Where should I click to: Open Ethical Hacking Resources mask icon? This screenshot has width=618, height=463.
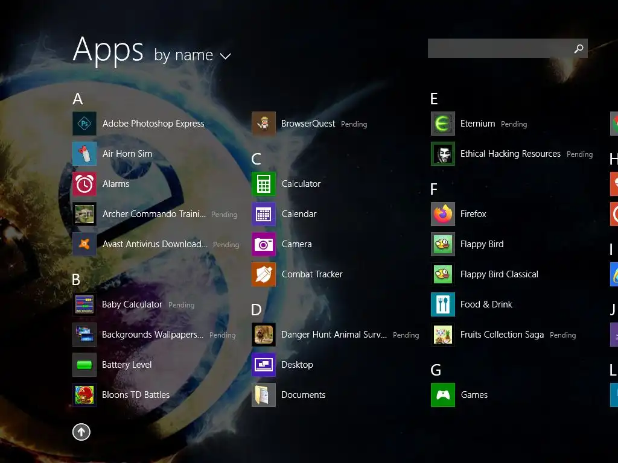point(443,154)
